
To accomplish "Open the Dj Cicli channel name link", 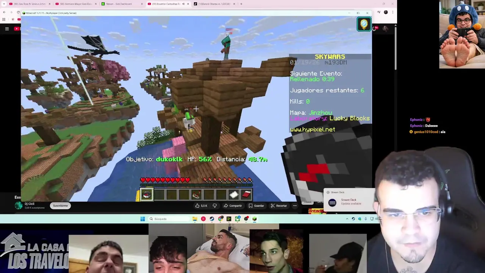I will (30, 204).
